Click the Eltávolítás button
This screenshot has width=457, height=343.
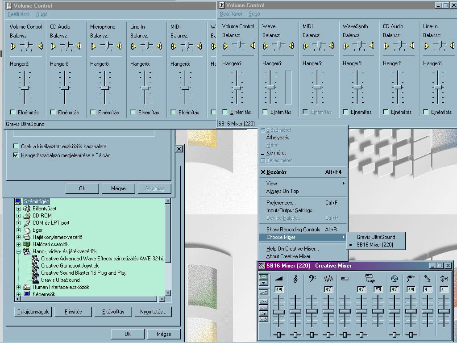[x=113, y=311]
